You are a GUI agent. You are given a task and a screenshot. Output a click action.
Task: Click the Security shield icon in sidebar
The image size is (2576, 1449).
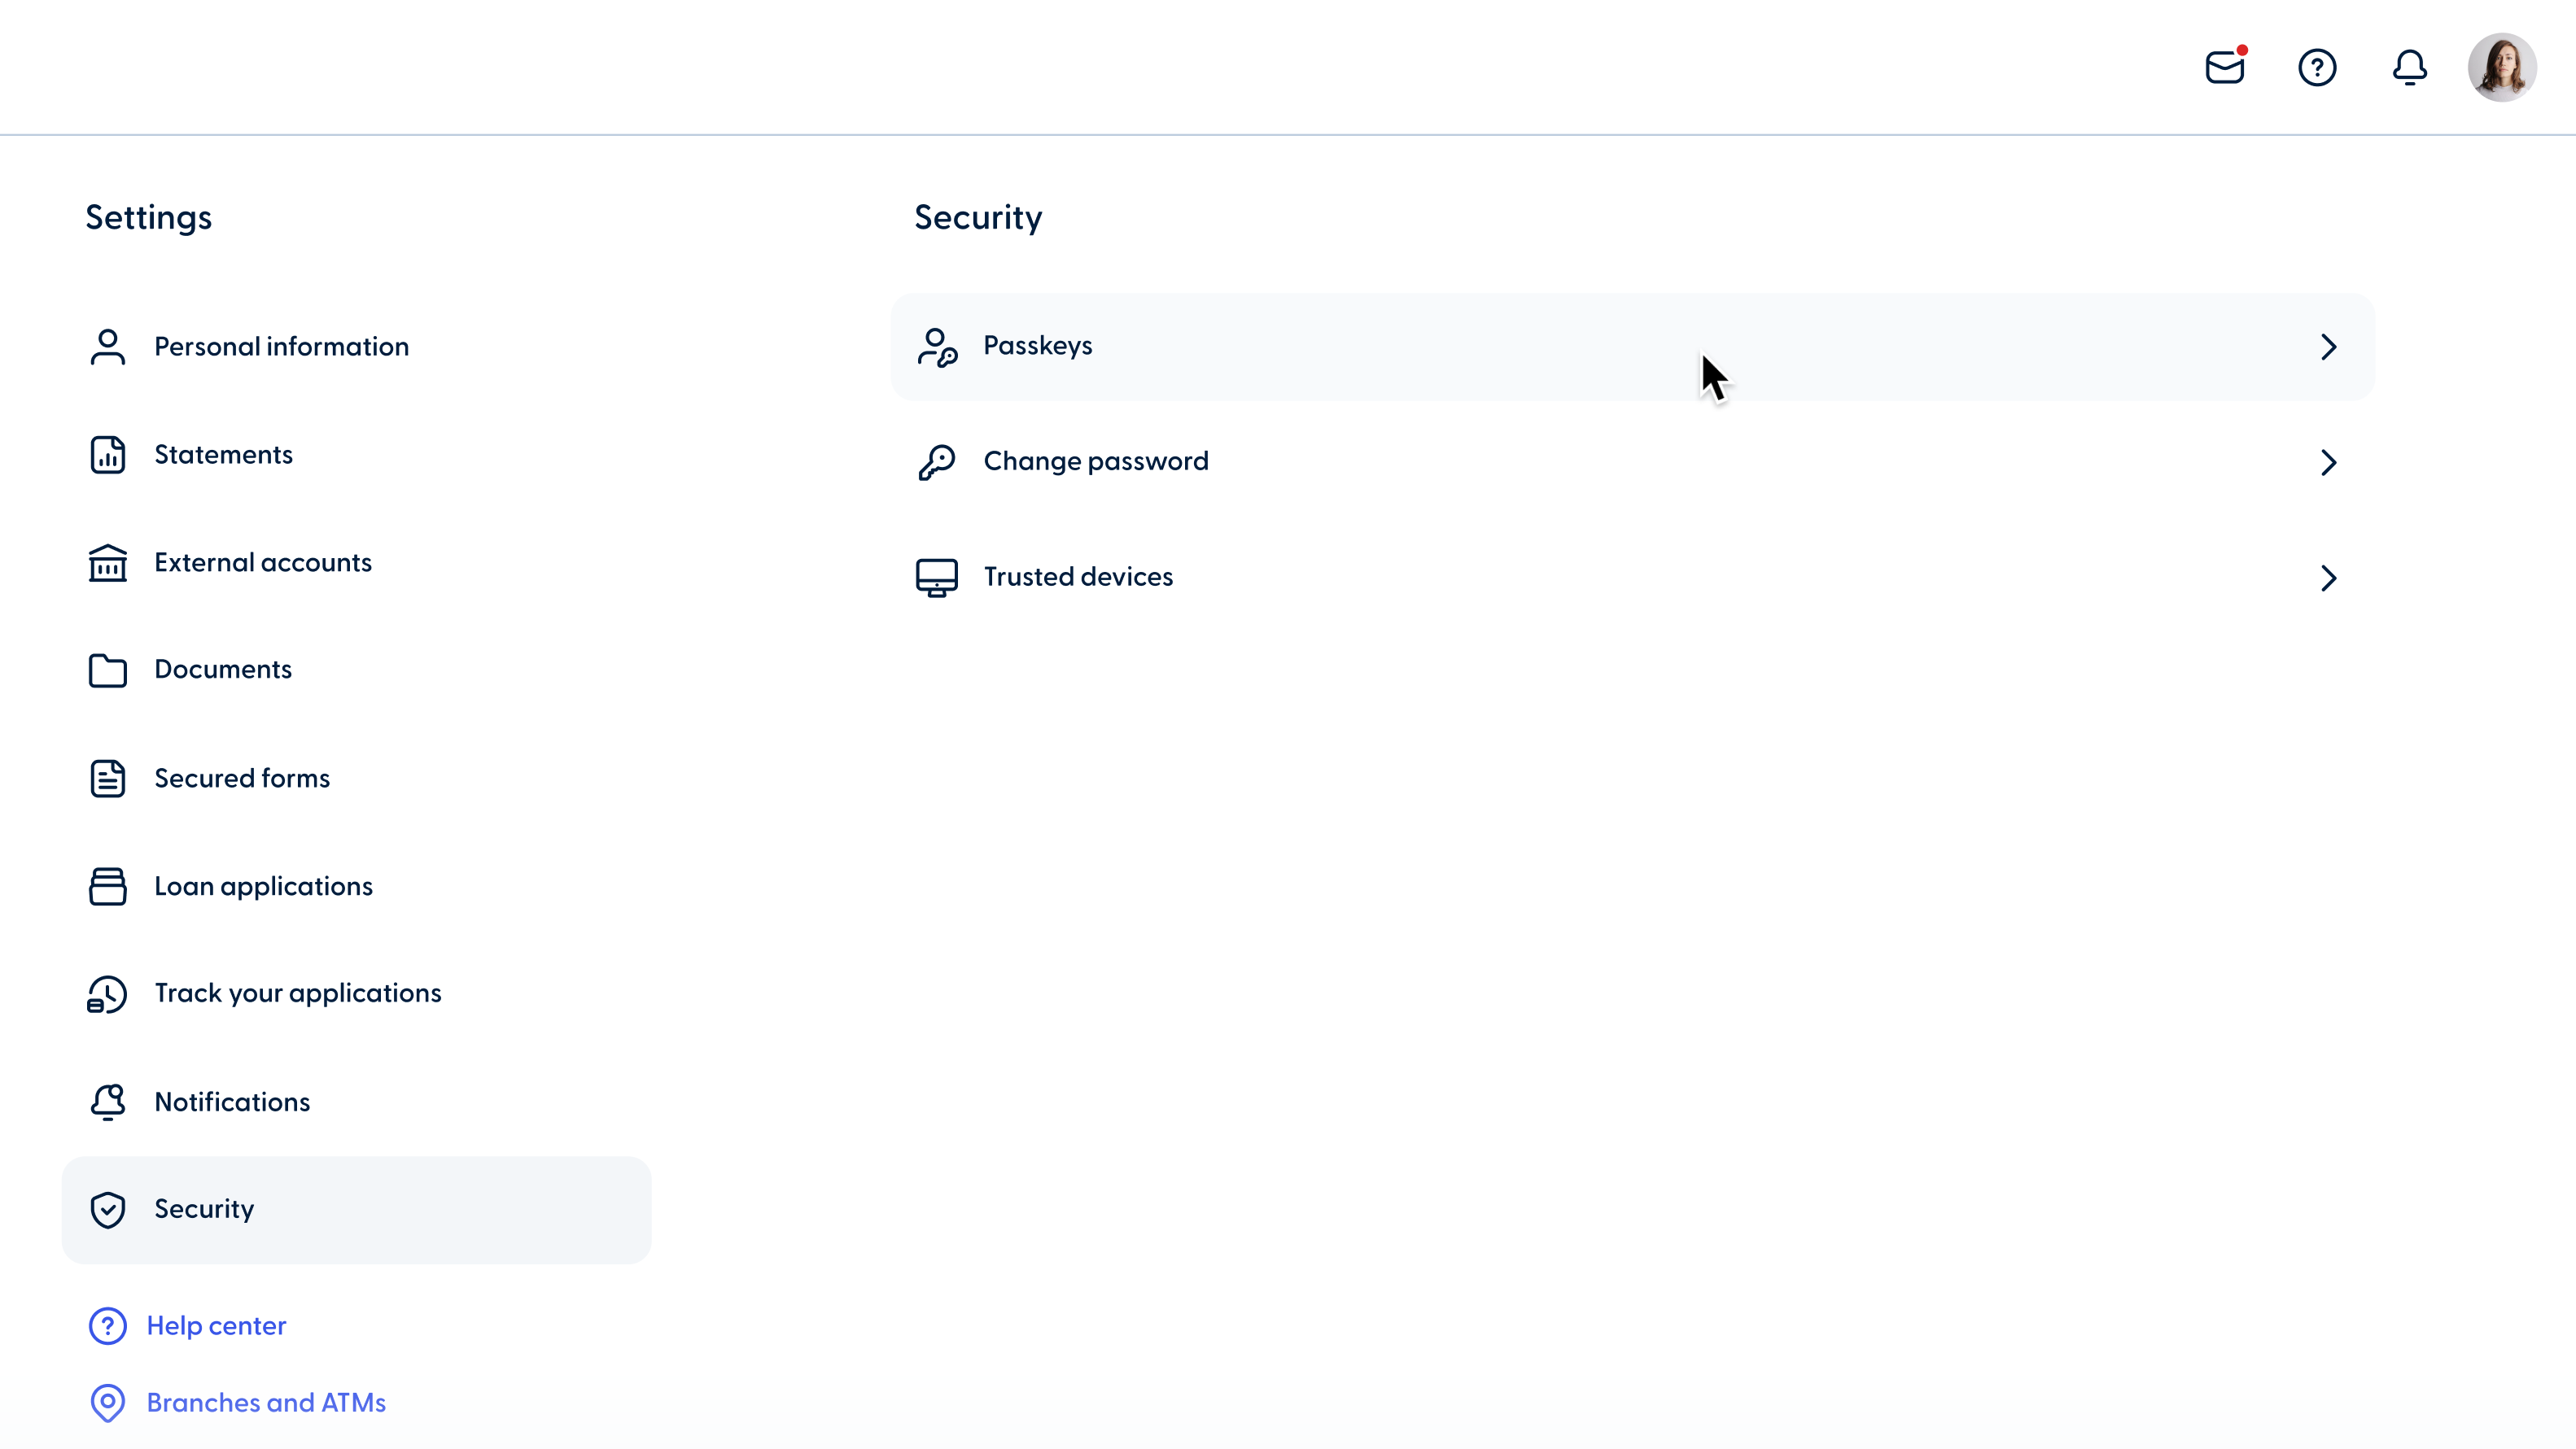[x=108, y=1209]
